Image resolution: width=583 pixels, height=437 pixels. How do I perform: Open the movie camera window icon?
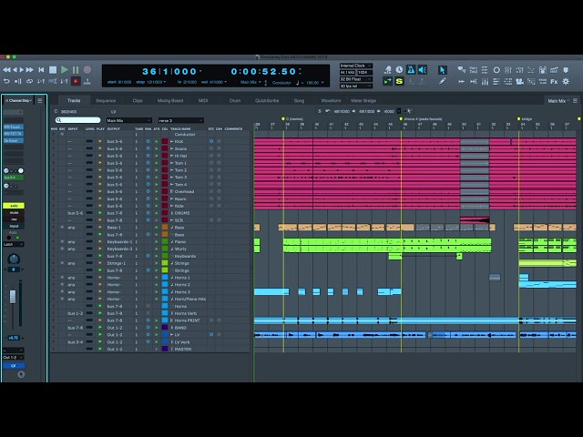point(519,81)
